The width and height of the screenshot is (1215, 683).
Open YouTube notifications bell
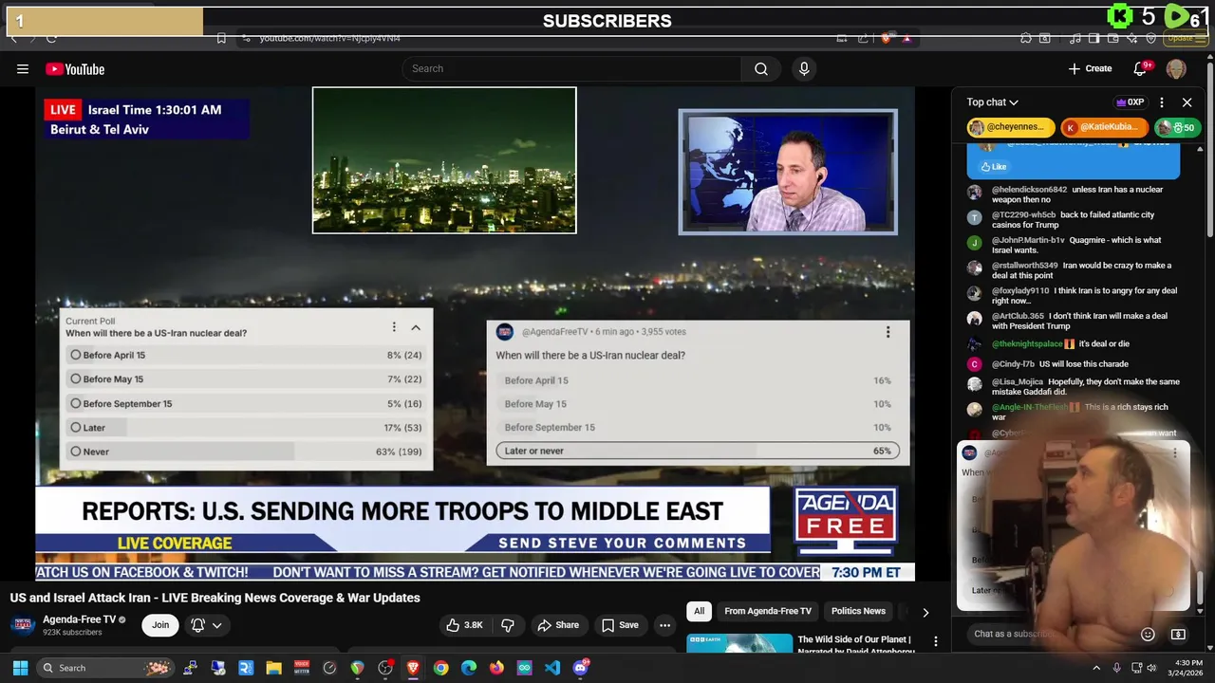(1141, 68)
